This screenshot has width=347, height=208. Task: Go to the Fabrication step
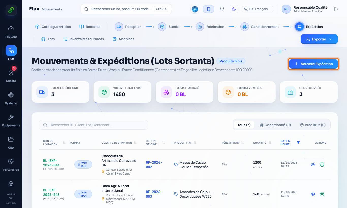point(210,27)
